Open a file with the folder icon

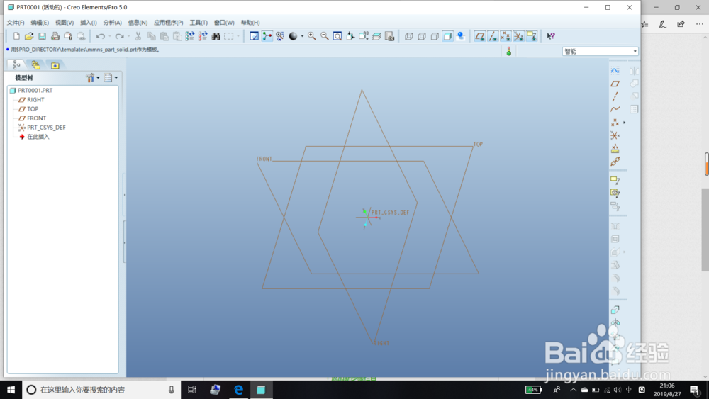click(29, 36)
